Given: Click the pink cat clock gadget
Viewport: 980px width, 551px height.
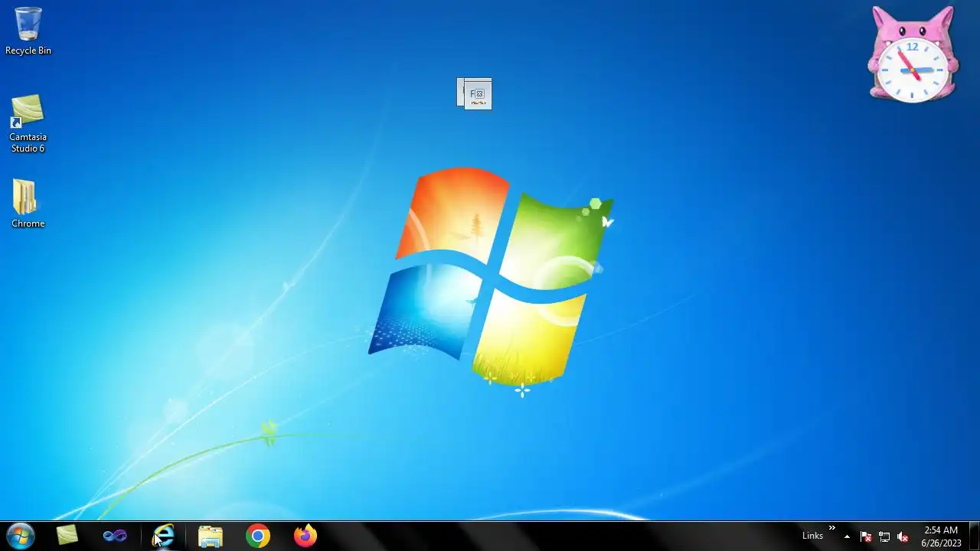Looking at the screenshot, I should coord(913,55).
